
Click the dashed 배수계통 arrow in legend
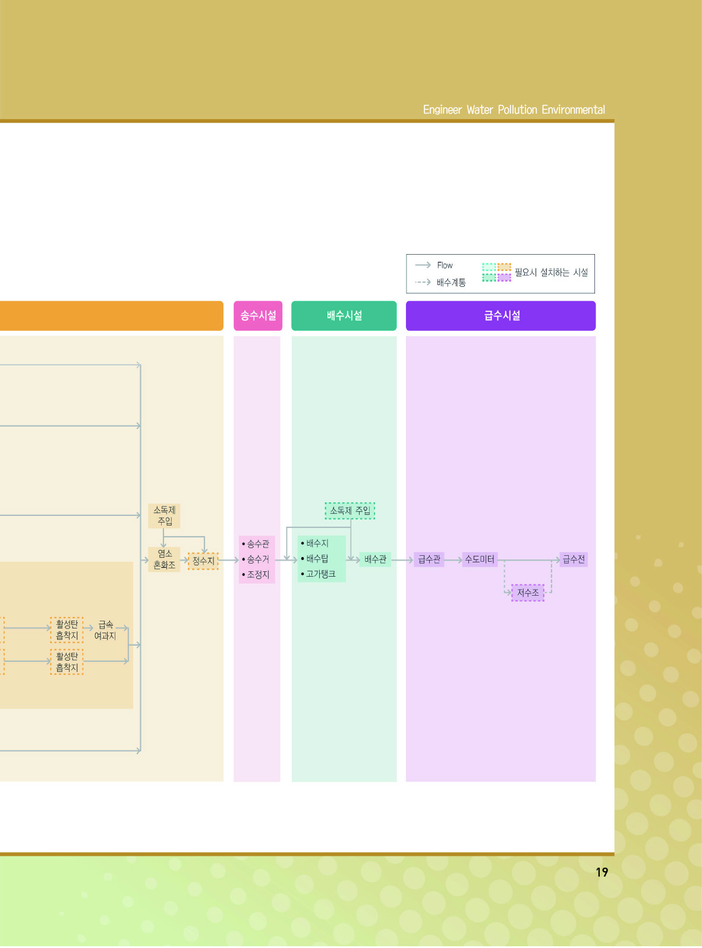tap(423, 282)
